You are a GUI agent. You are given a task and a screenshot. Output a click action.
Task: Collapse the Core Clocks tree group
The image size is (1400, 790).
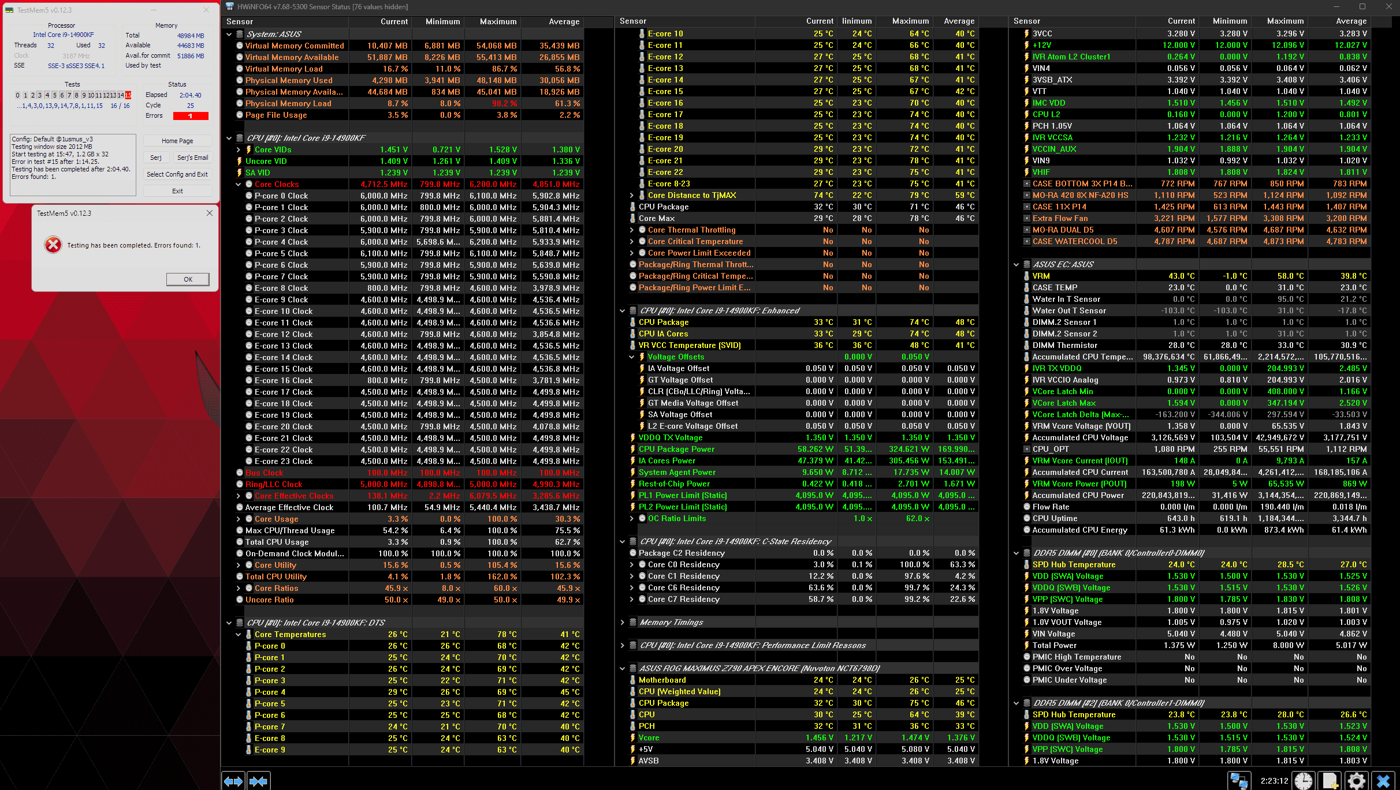click(x=239, y=184)
